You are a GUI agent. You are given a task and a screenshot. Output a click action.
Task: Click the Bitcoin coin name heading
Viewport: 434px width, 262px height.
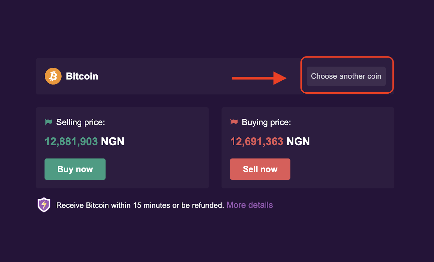coord(82,76)
